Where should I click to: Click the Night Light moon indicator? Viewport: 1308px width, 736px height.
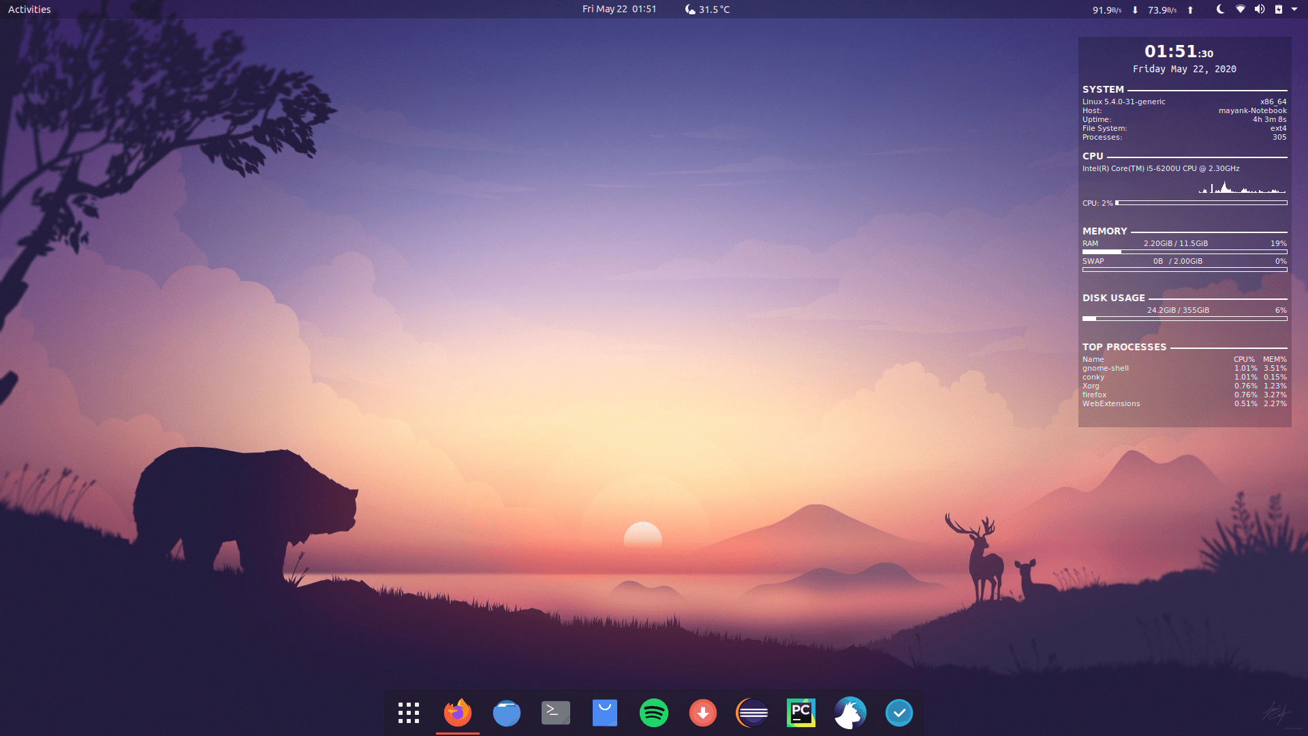tap(1220, 10)
